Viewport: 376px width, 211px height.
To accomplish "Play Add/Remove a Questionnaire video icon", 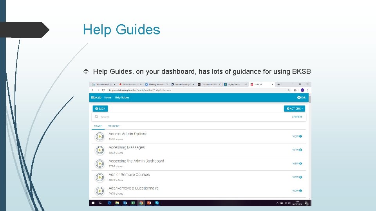I will pos(100,191).
